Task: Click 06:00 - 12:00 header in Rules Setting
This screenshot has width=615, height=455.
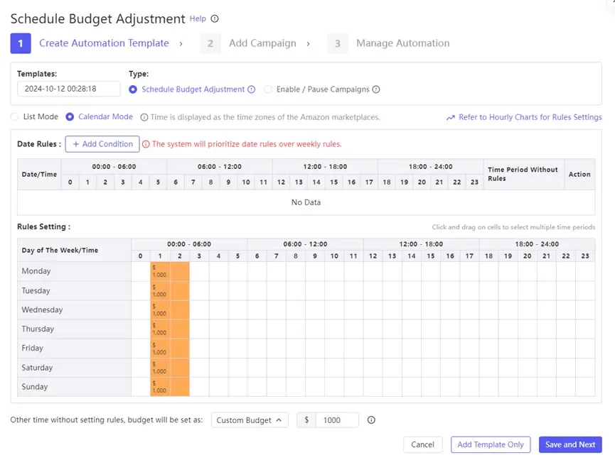Action: [305, 244]
